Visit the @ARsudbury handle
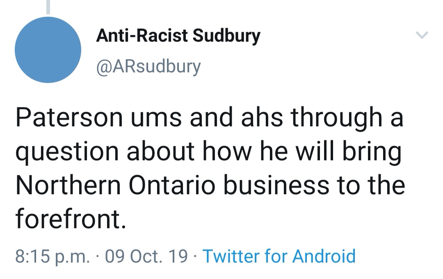Viewport: 443px width, 279px height. tap(148, 65)
